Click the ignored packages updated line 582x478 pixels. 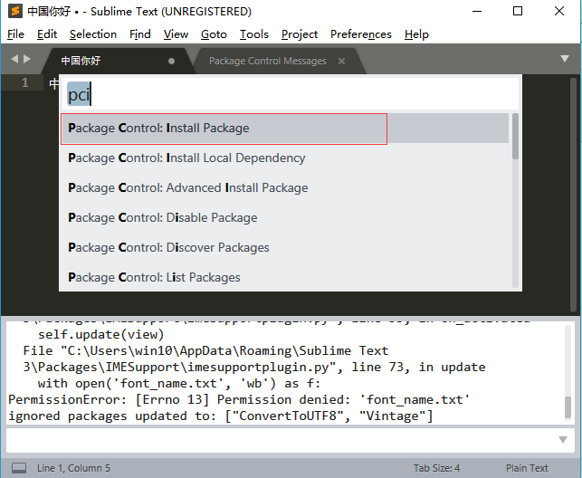[x=221, y=416]
